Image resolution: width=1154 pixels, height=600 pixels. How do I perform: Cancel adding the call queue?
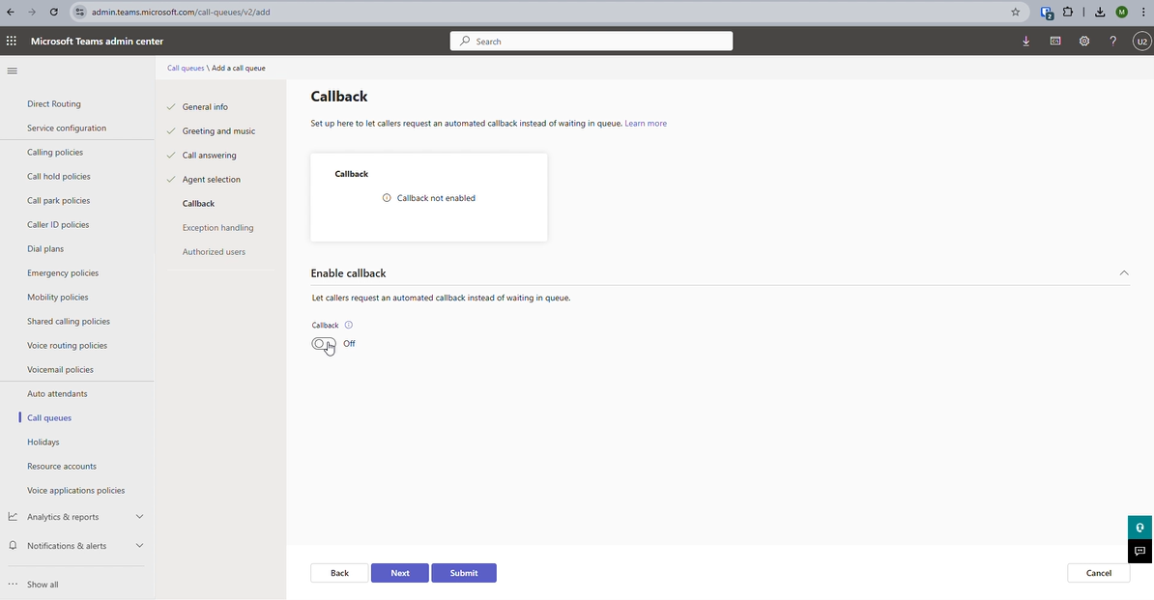point(1098,573)
